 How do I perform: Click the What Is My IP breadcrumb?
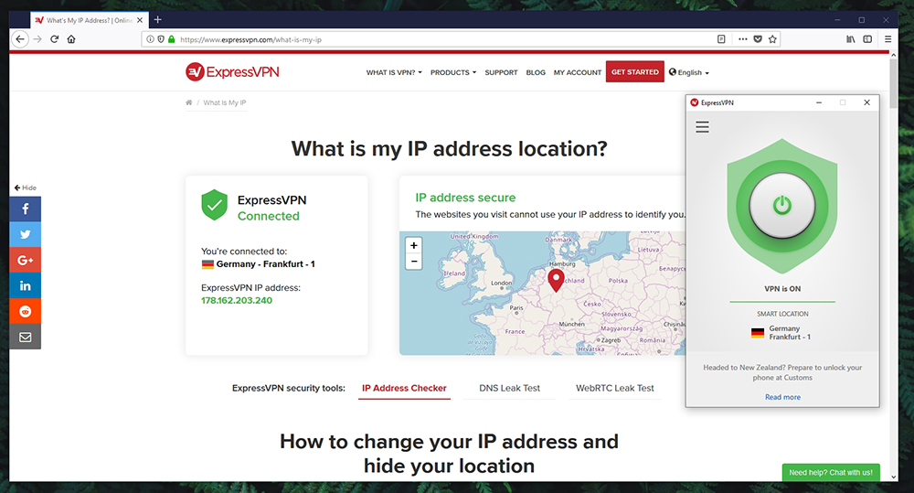click(225, 102)
